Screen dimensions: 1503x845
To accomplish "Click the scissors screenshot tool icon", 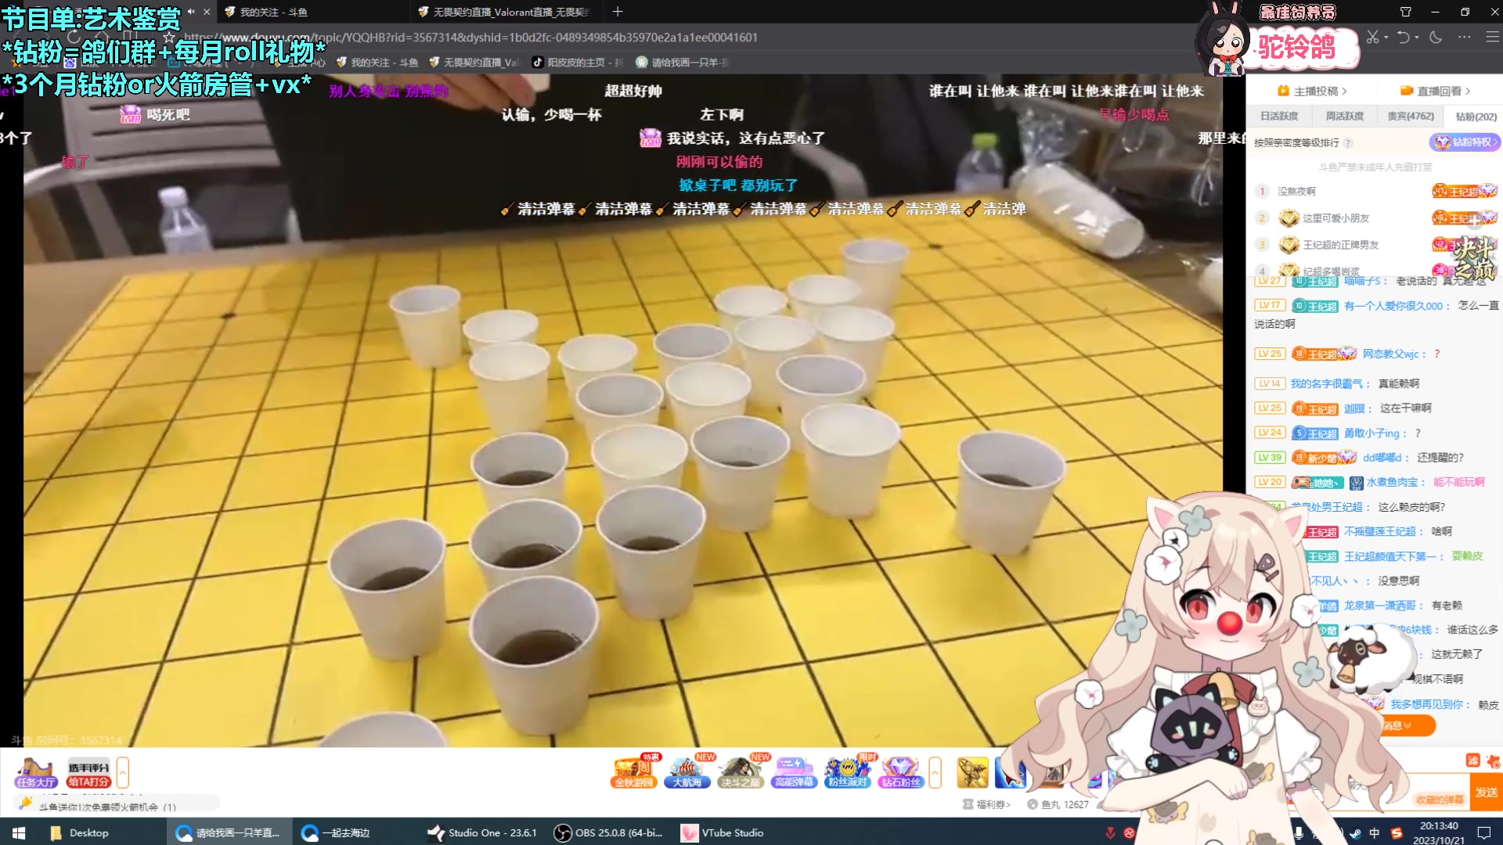I will tap(1372, 37).
